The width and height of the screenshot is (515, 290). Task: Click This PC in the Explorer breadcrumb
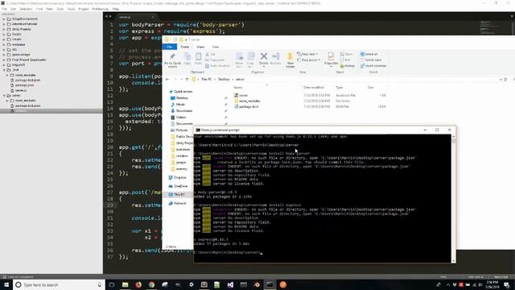(207, 79)
